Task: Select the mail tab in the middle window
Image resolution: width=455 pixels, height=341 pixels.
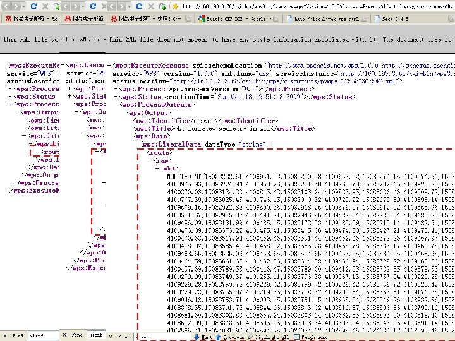Action: [84, 19]
